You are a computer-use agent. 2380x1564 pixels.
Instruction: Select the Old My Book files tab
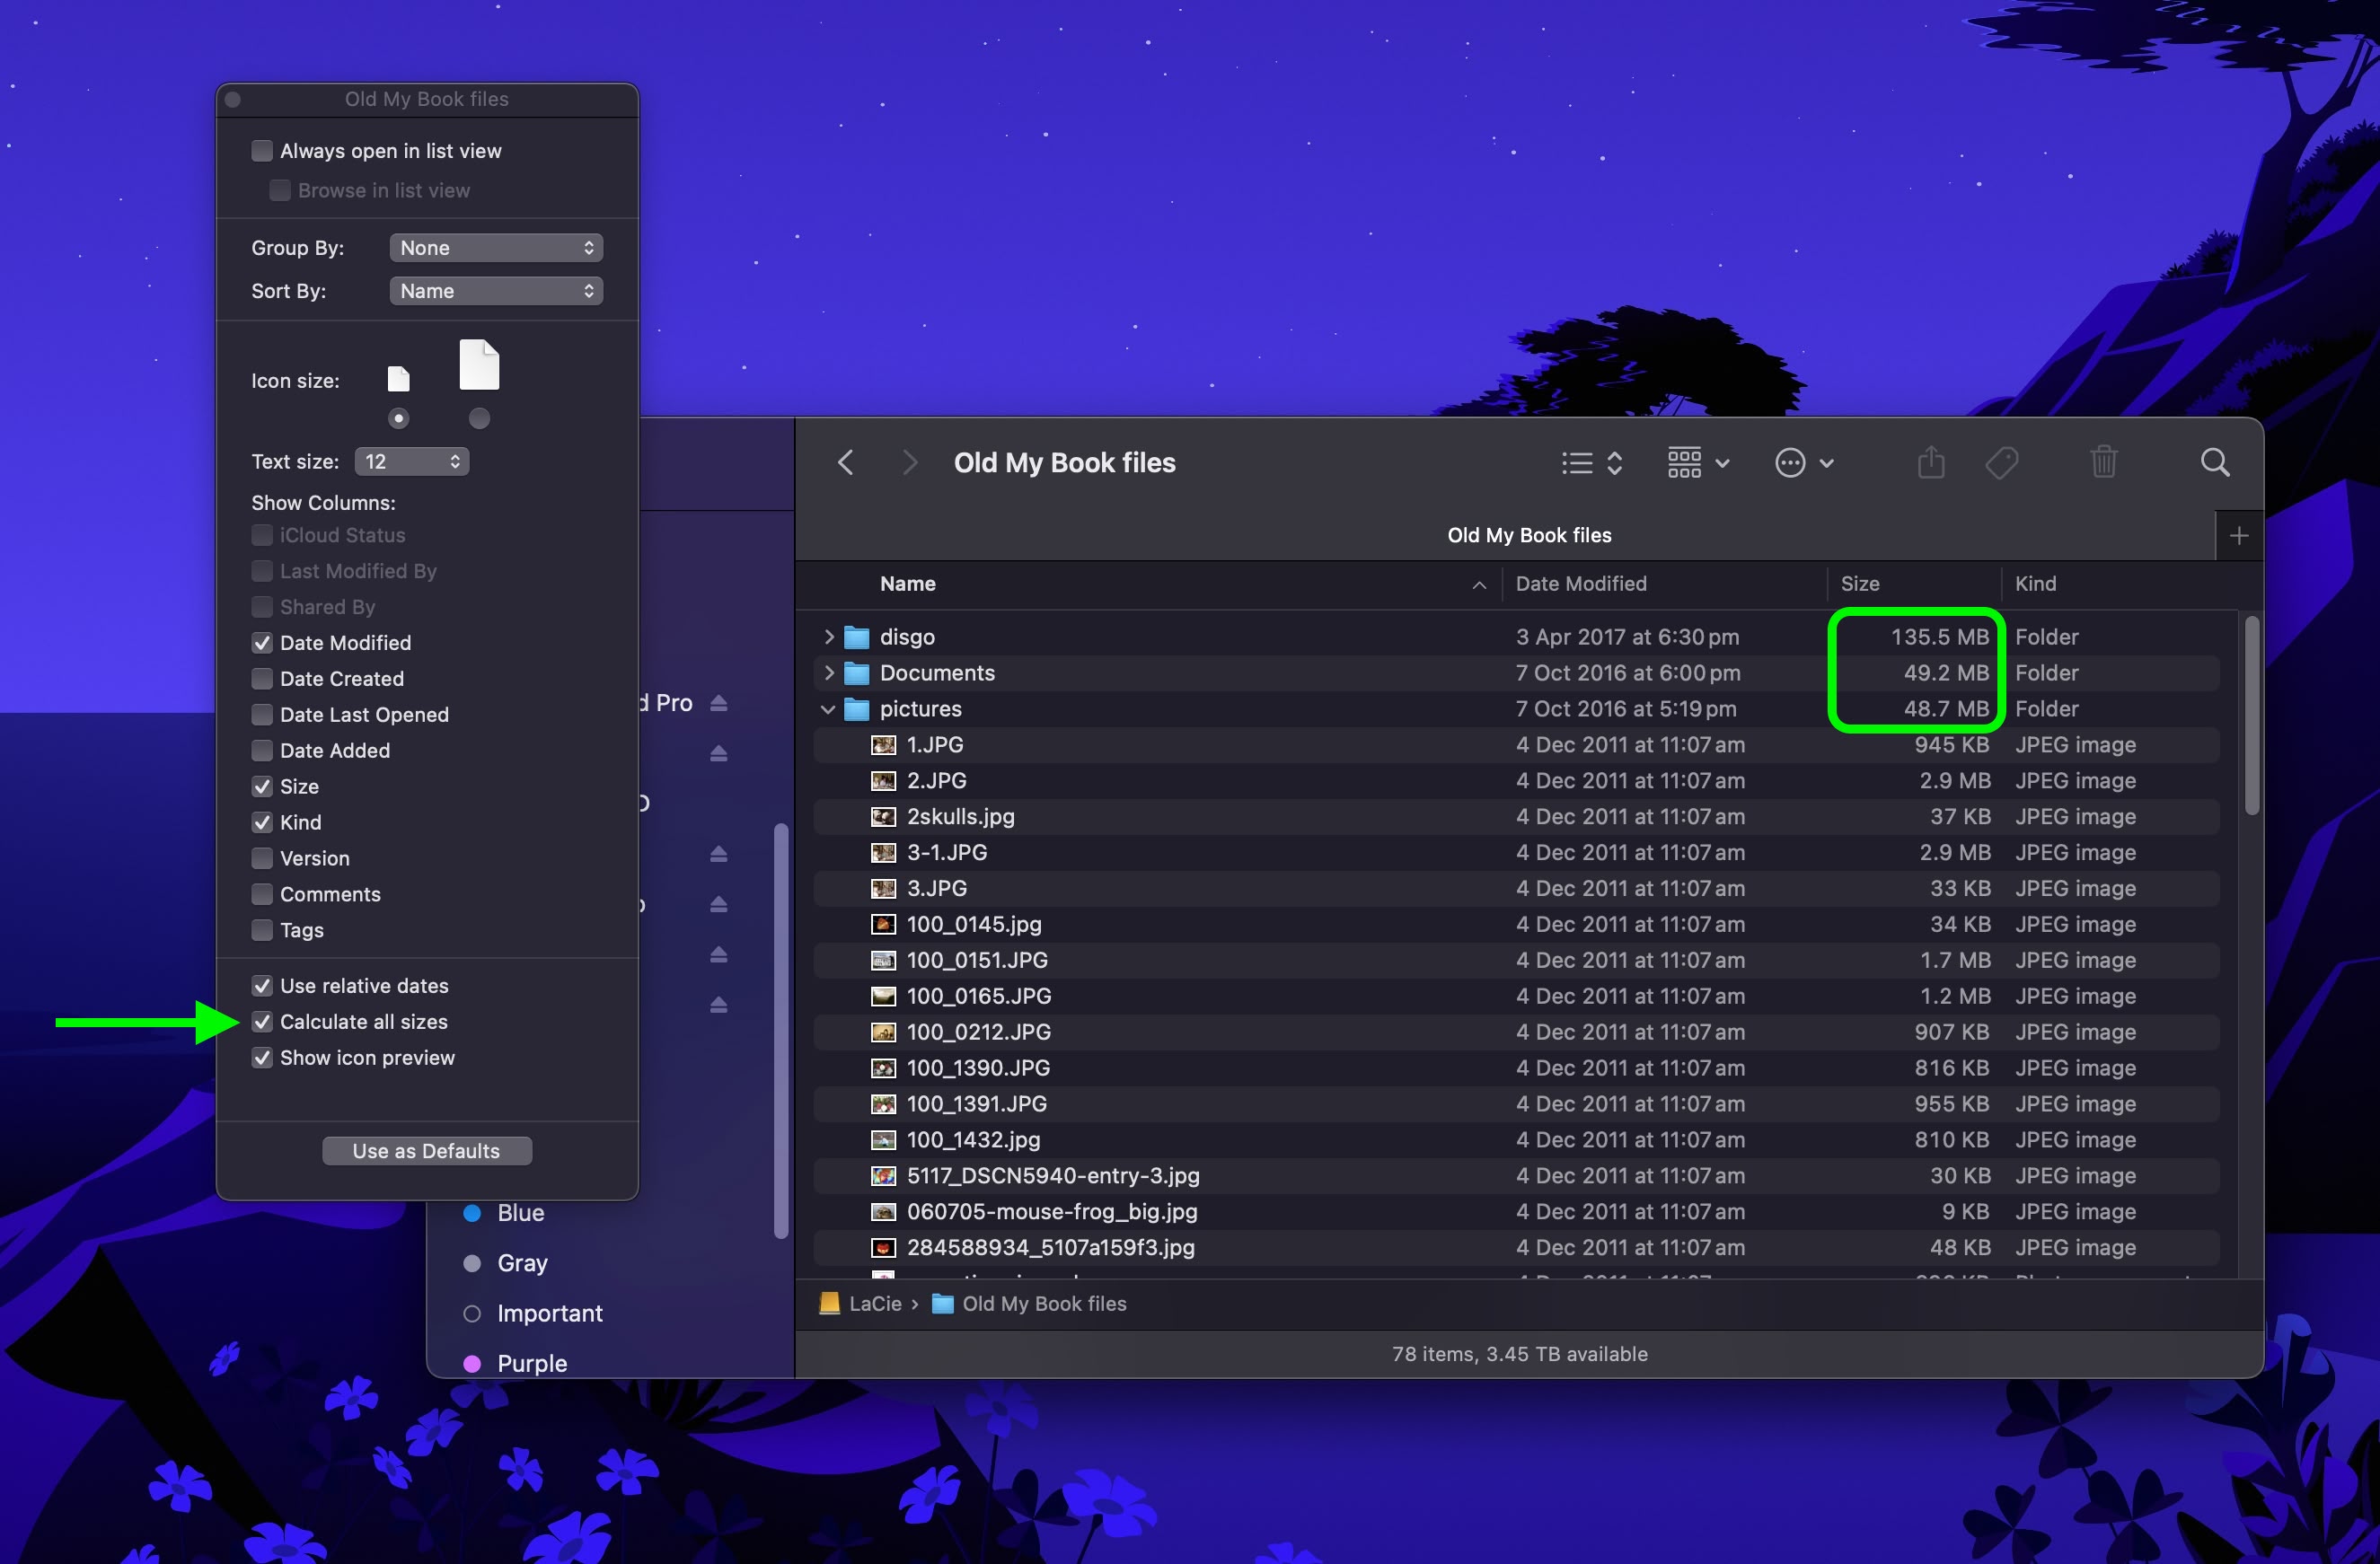(1528, 536)
